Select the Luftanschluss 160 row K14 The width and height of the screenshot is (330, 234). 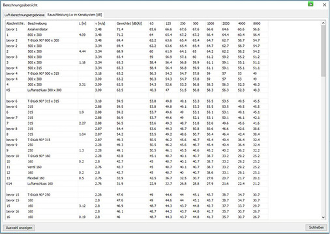pyautogui.click(x=137, y=183)
